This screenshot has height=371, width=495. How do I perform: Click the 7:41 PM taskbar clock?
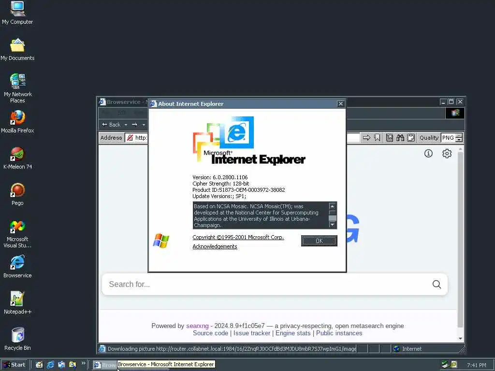point(476,365)
